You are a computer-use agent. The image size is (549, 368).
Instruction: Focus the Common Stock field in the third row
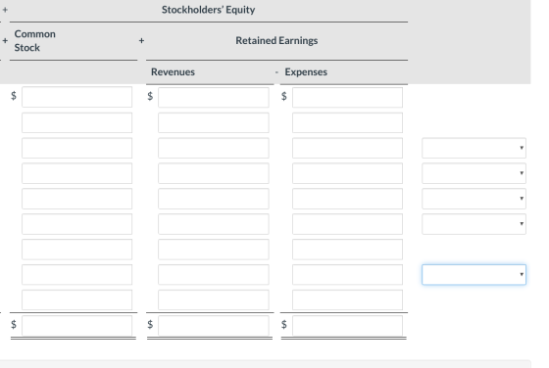coord(77,148)
